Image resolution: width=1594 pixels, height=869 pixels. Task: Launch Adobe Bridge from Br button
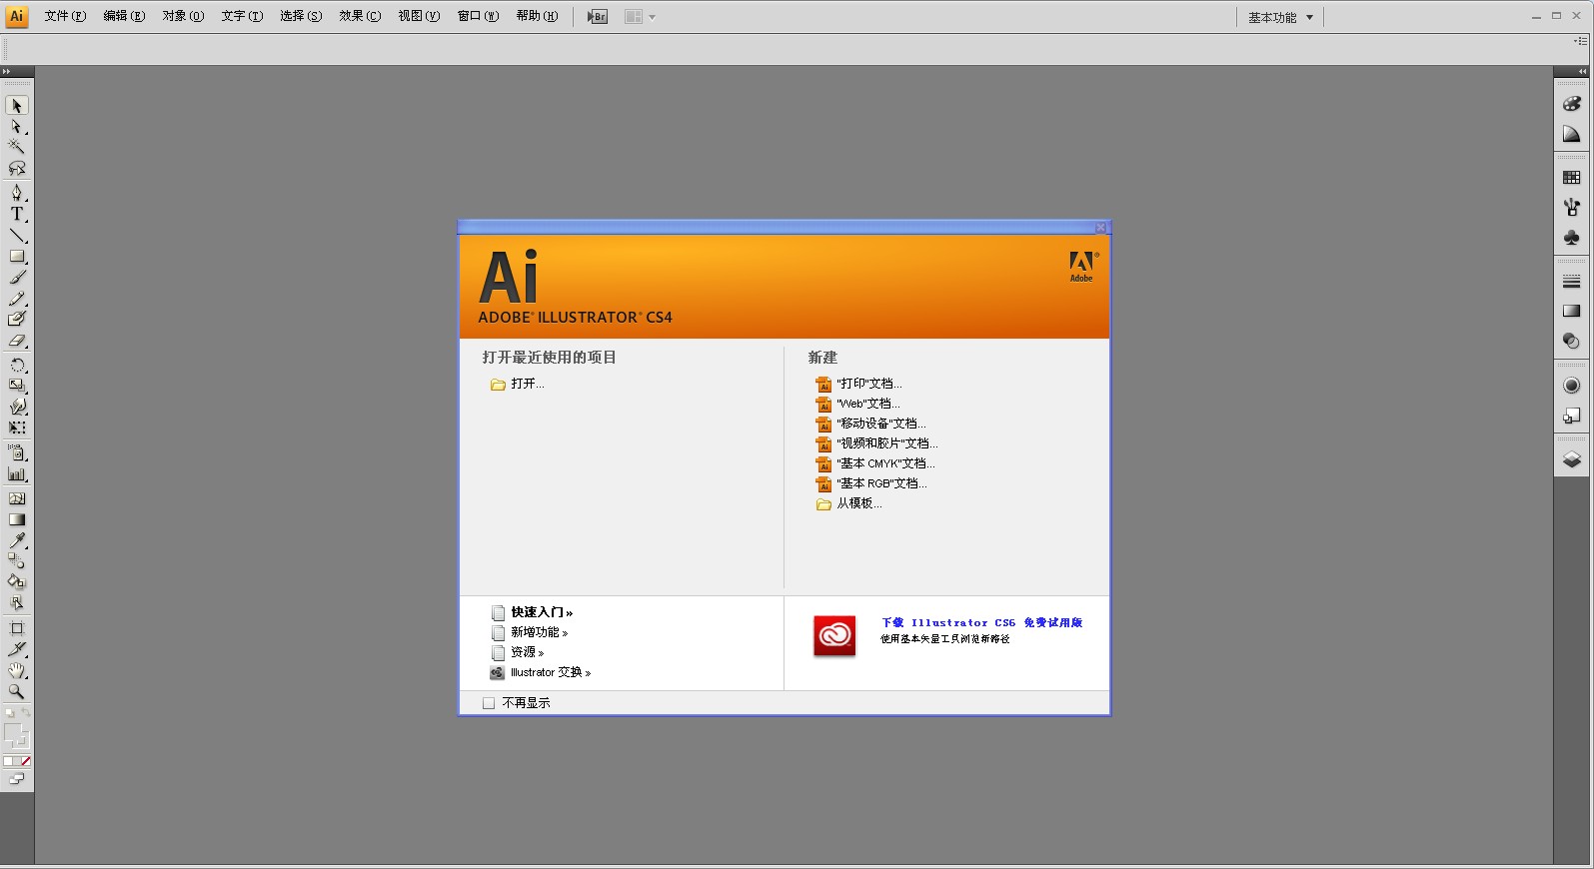click(598, 17)
